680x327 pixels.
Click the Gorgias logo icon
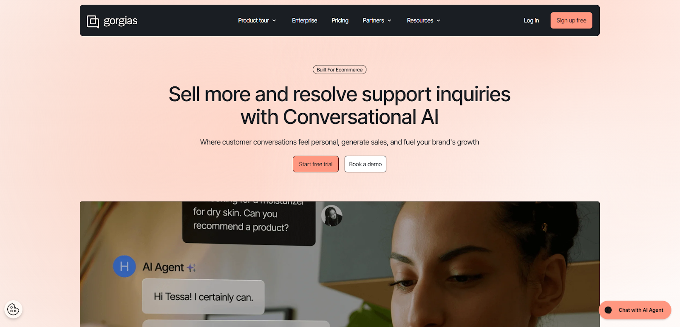tap(93, 21)
